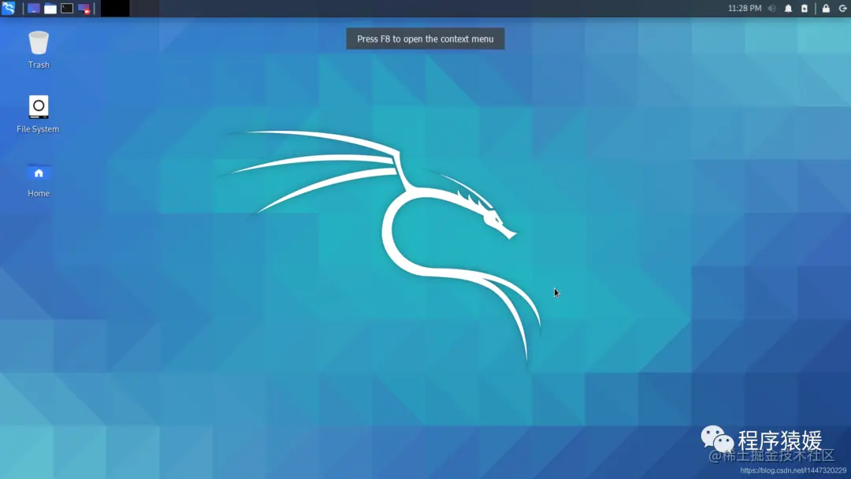Open the file manager from the panel

pos(50,9)
